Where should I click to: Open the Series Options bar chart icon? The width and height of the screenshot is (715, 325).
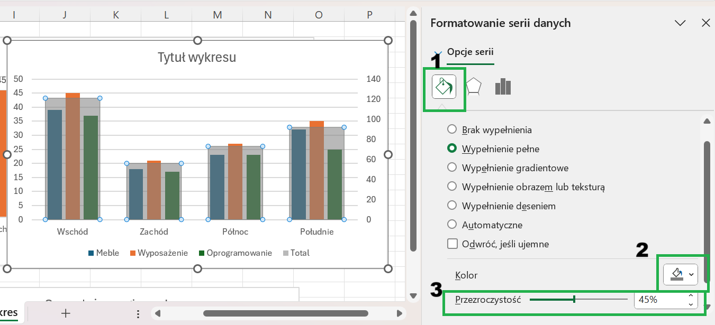click(503, 87)
